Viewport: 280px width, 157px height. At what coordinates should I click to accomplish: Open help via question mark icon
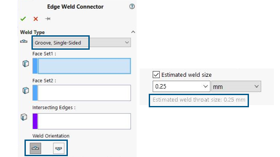132,7
